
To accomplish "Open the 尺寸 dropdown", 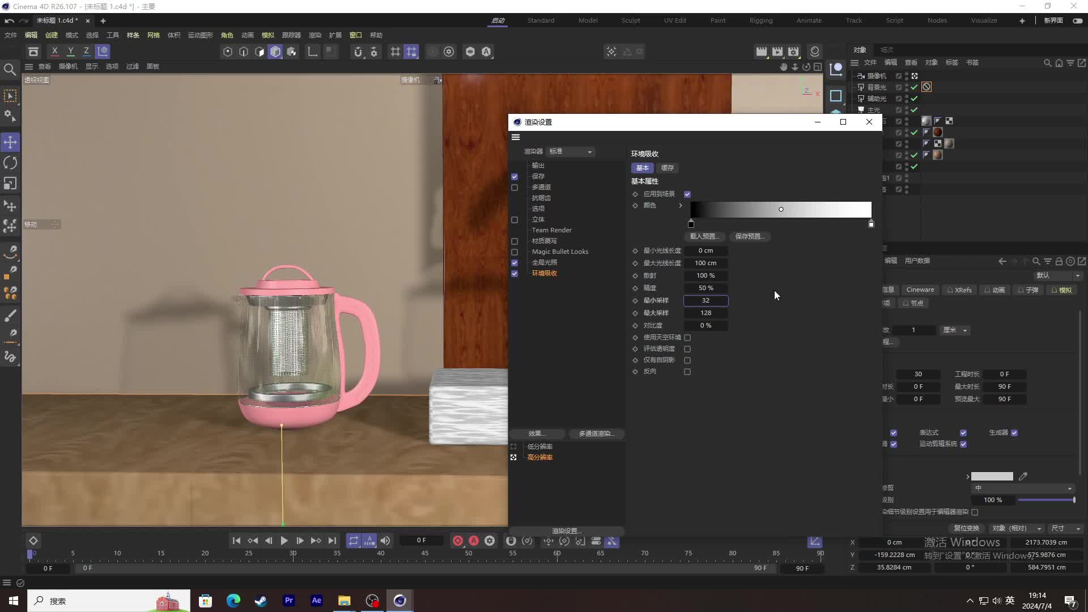I will click(1066, 528).
